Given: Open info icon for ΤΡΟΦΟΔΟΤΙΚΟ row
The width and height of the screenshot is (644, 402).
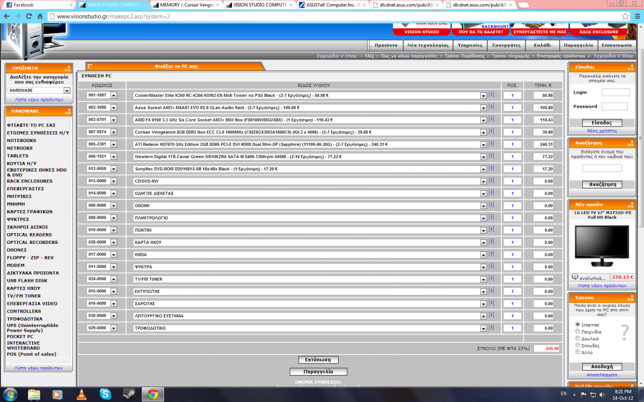Looking at the screenshot, I should click(x=491, y=328).
